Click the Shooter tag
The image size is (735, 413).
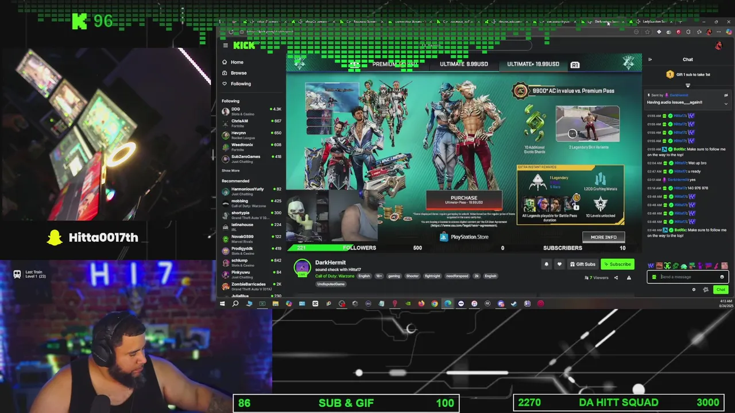412,276
